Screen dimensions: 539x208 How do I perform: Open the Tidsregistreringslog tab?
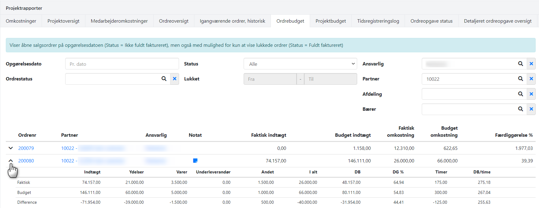coord(378,21)
